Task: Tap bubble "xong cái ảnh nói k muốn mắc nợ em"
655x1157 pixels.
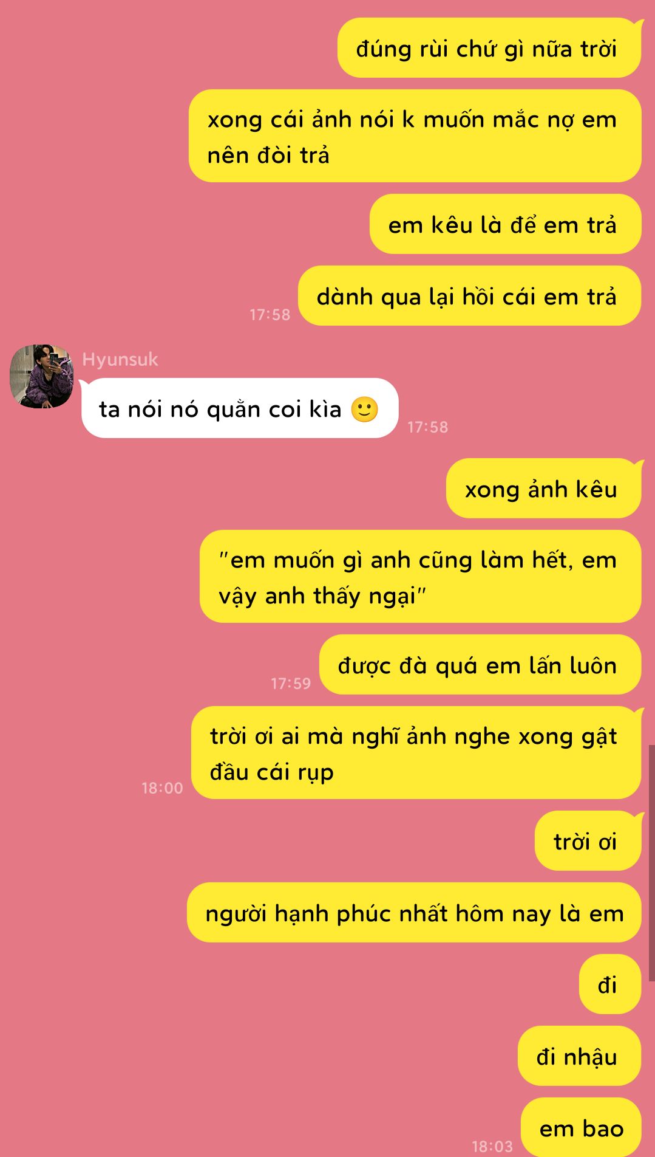Action: [x=415, y=136]
